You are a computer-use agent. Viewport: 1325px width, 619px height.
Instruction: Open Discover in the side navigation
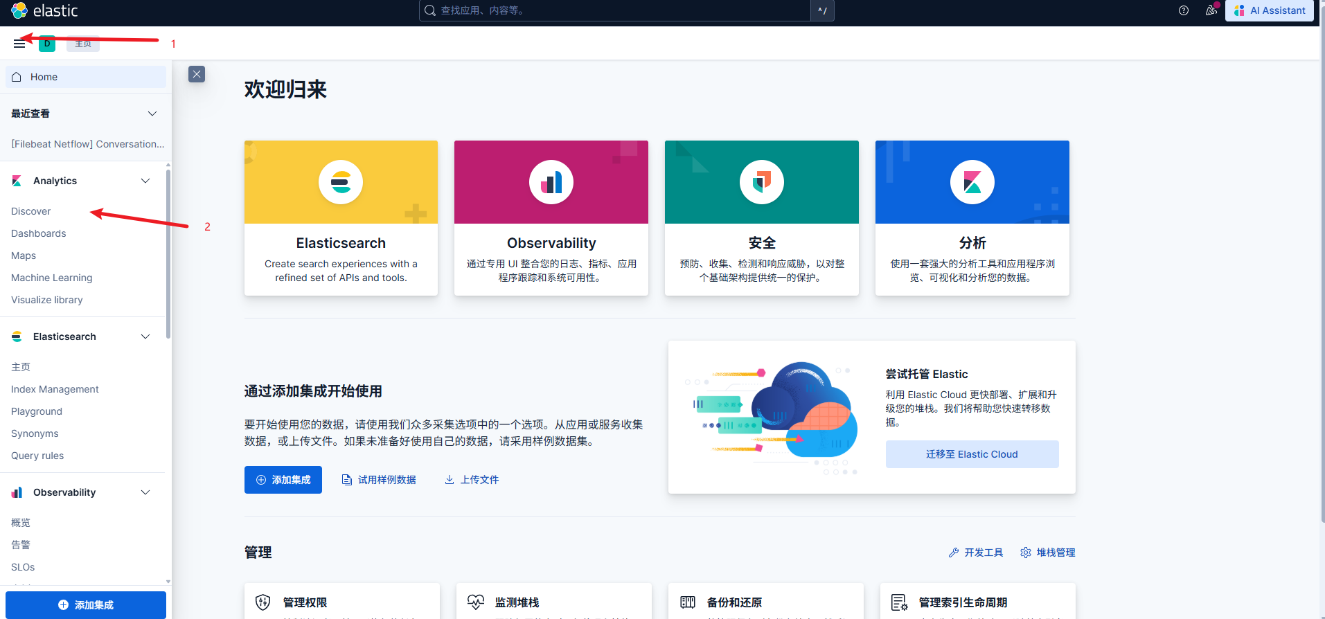[31, 211]
